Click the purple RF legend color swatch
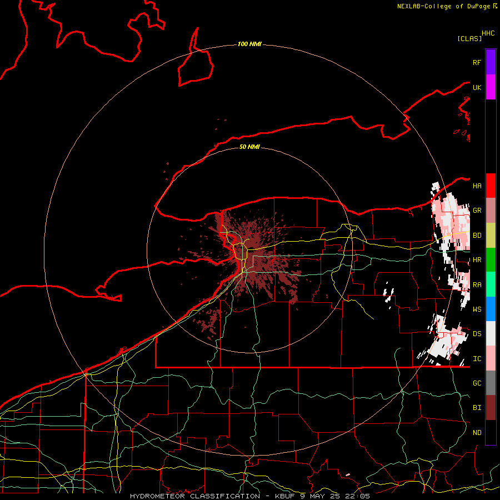 [x=491, y=62]
